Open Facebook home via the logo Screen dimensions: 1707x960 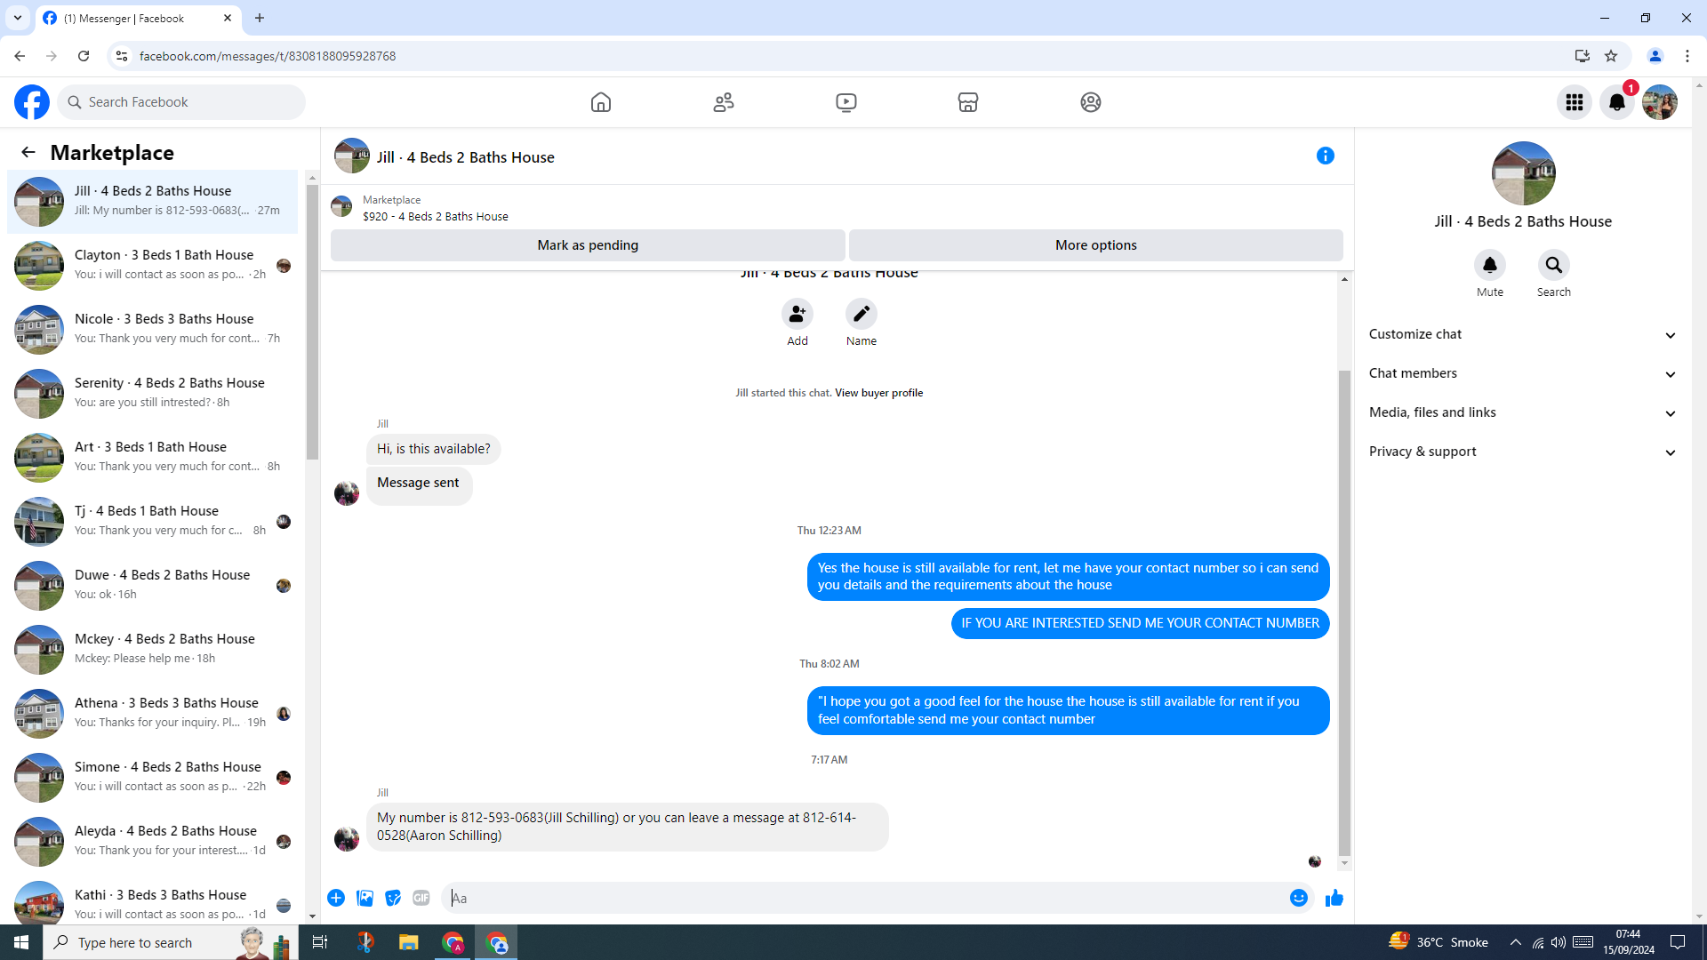(x=32, y=102)
